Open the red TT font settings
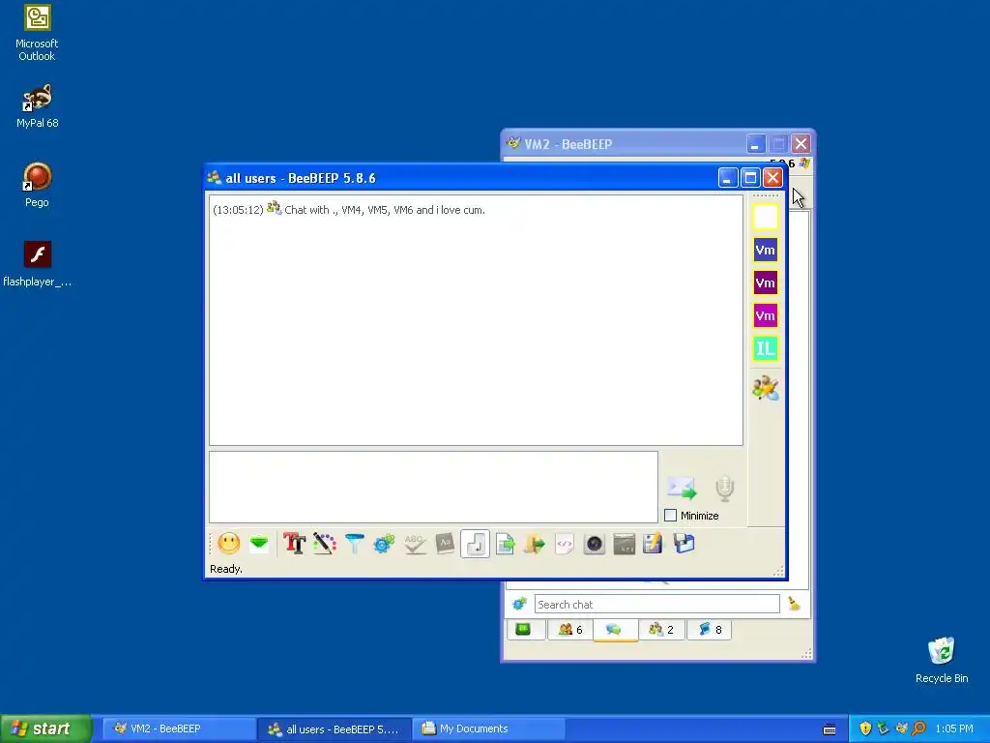The height and width of the screenshot is (743, 990). tap(294, 544)
